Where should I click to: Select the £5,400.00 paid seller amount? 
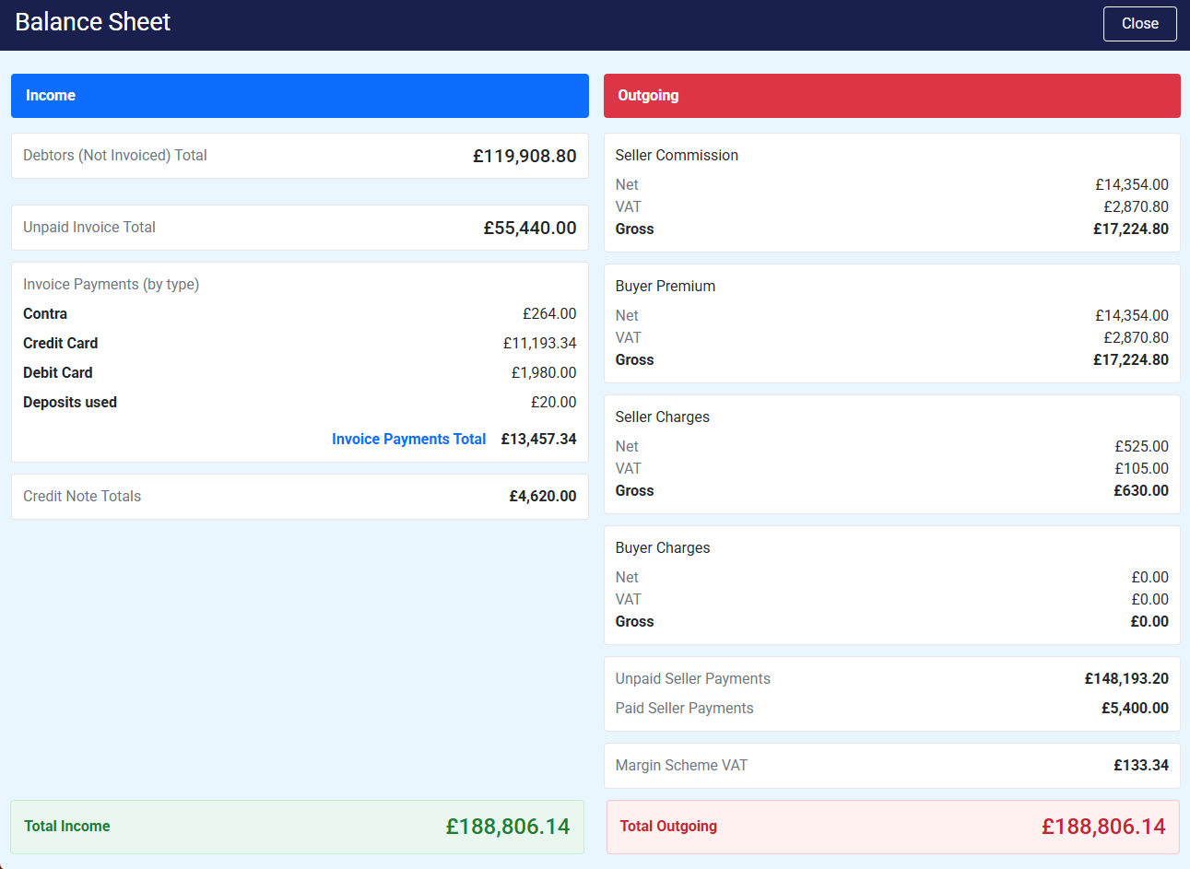tap(1135, 709)
